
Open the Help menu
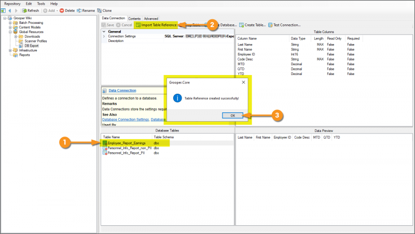54,4
